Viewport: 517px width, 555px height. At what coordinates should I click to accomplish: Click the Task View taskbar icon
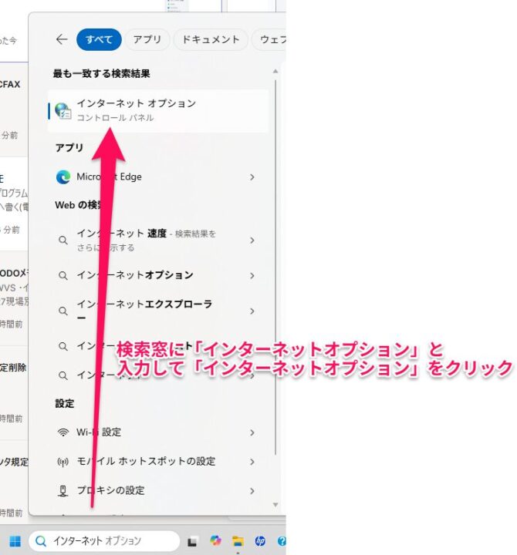pos(193,541)
